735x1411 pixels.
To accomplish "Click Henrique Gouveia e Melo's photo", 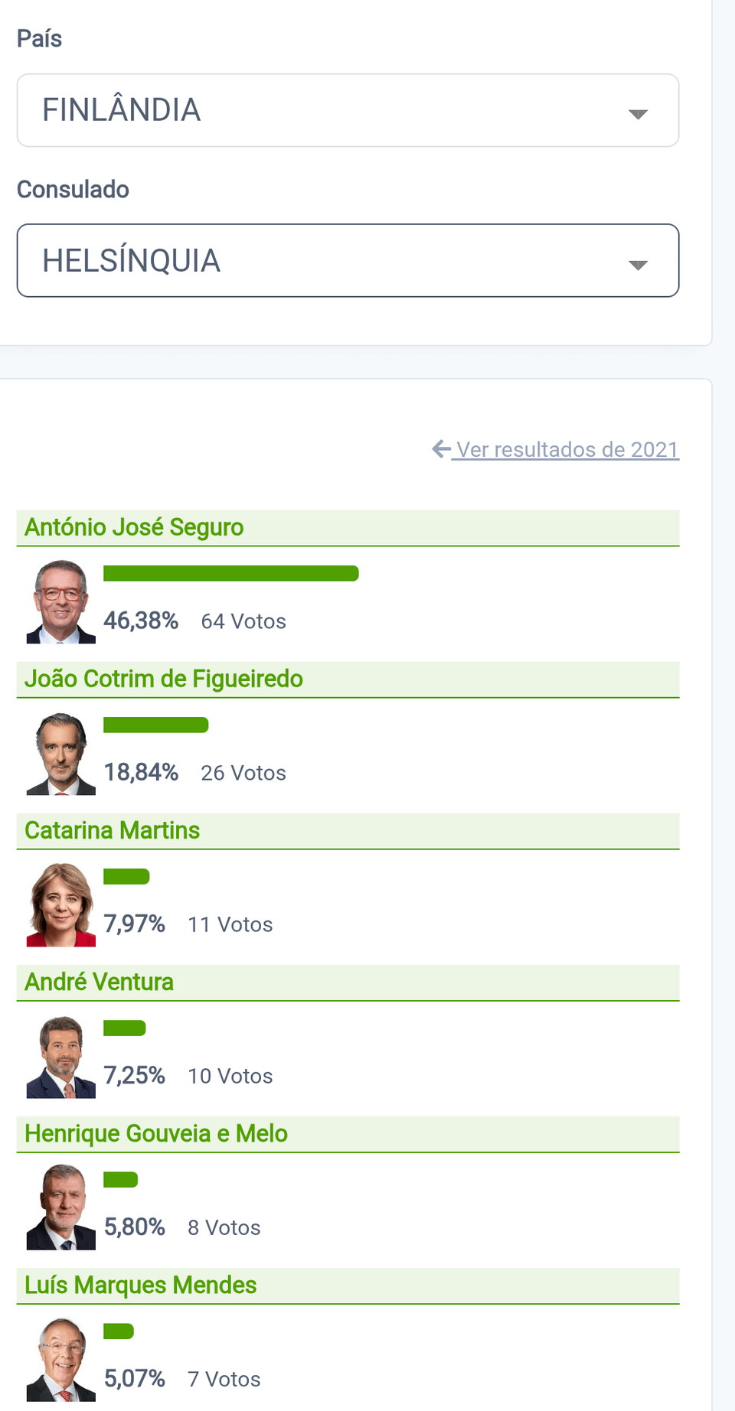I will click(x=61, y=1208).
